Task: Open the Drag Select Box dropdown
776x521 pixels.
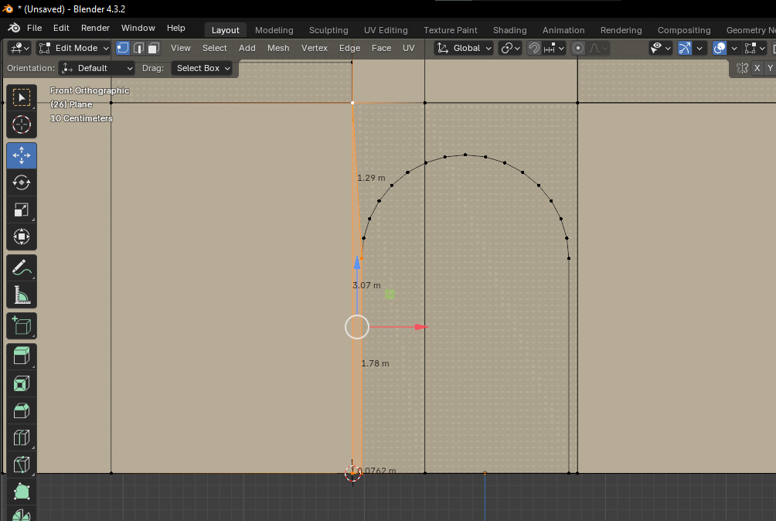Action: pos(203,68)
